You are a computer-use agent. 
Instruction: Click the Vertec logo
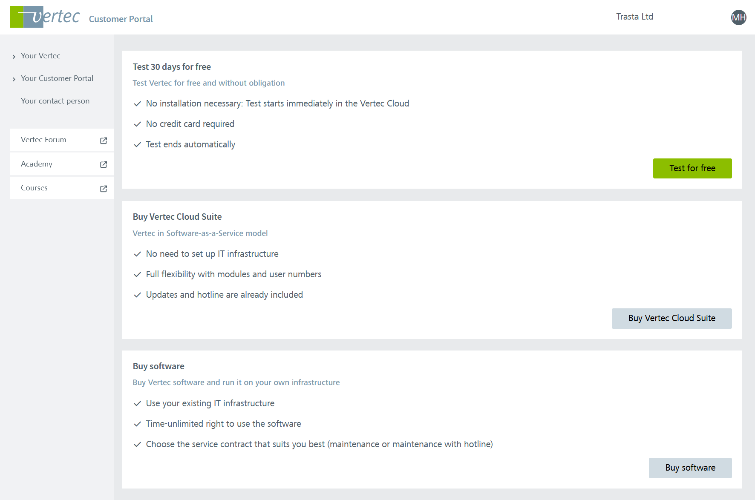45,17
